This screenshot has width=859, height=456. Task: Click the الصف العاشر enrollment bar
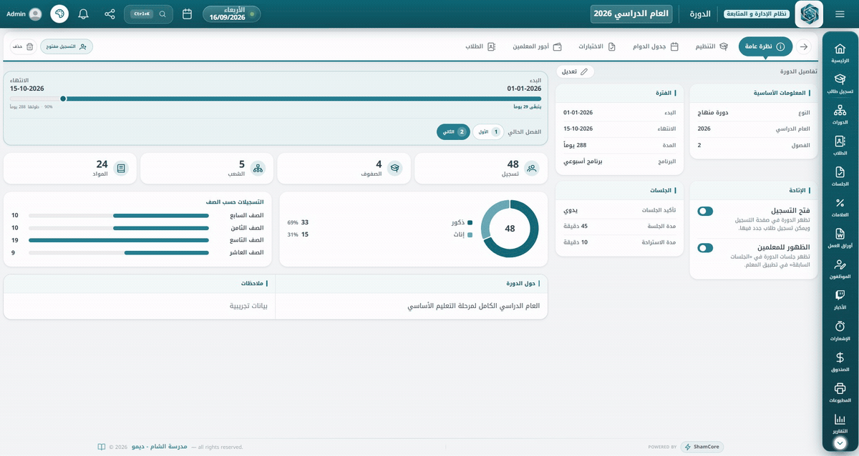click(x=119, y=252)
